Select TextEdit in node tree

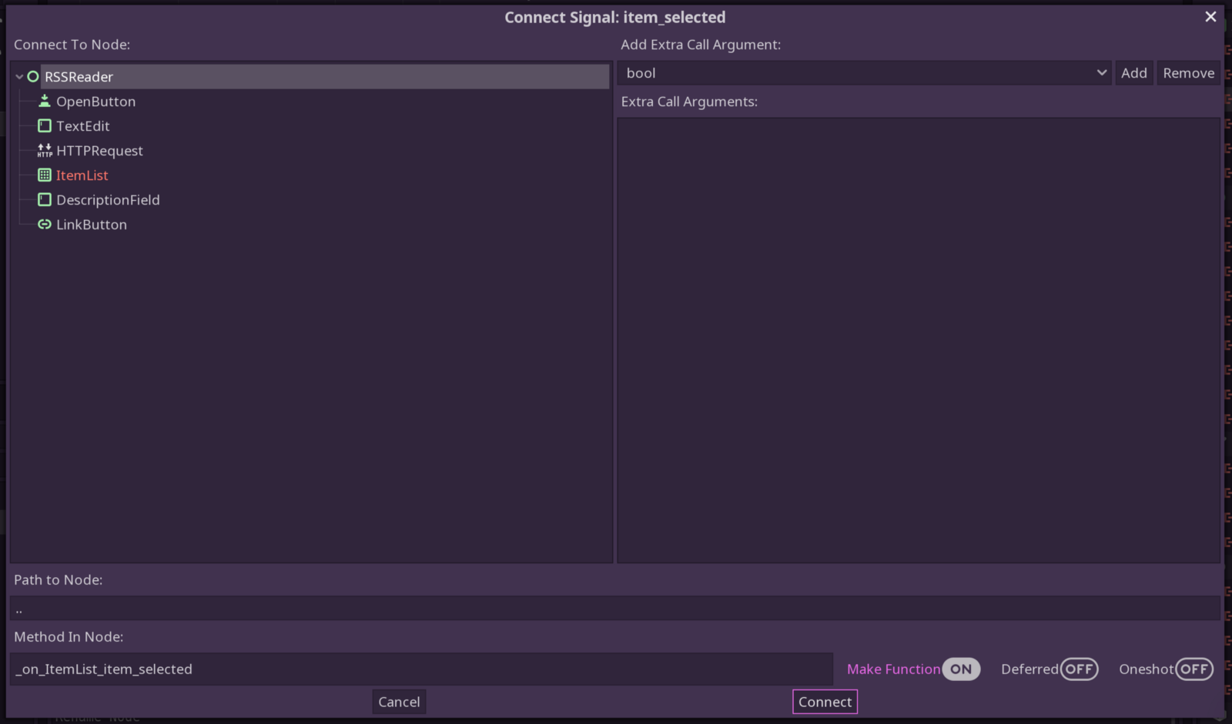(83, 126)
